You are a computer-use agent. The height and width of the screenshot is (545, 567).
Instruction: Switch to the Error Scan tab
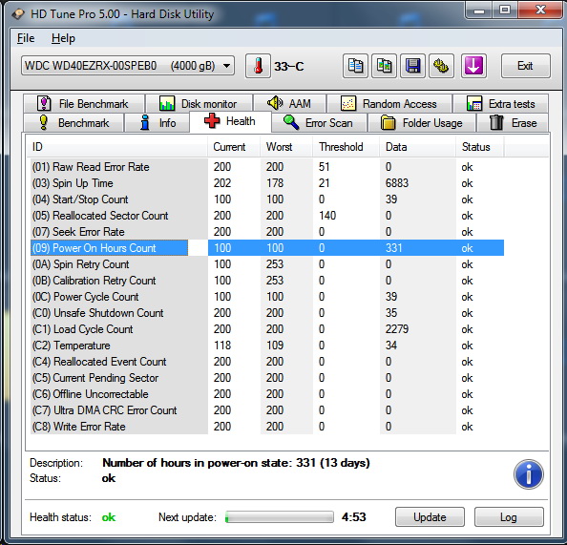(319, 122)
